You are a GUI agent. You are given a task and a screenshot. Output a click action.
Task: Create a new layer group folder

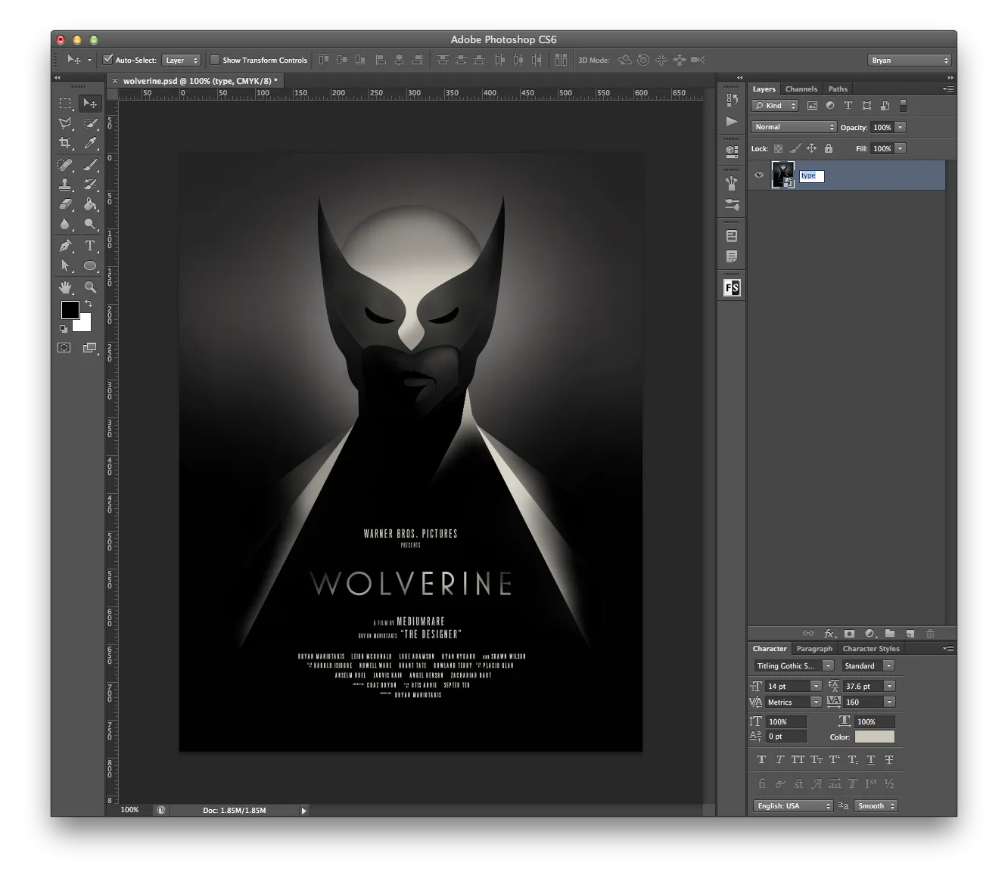click(890, 634)
